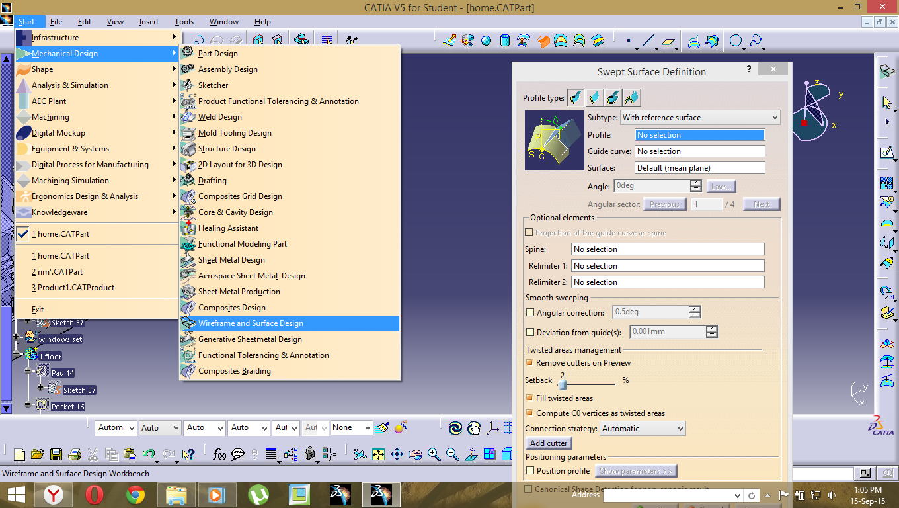The image size is (899, 508).
Task: Open Opera browser from the taskbar
Action: [x=95, y=494]
